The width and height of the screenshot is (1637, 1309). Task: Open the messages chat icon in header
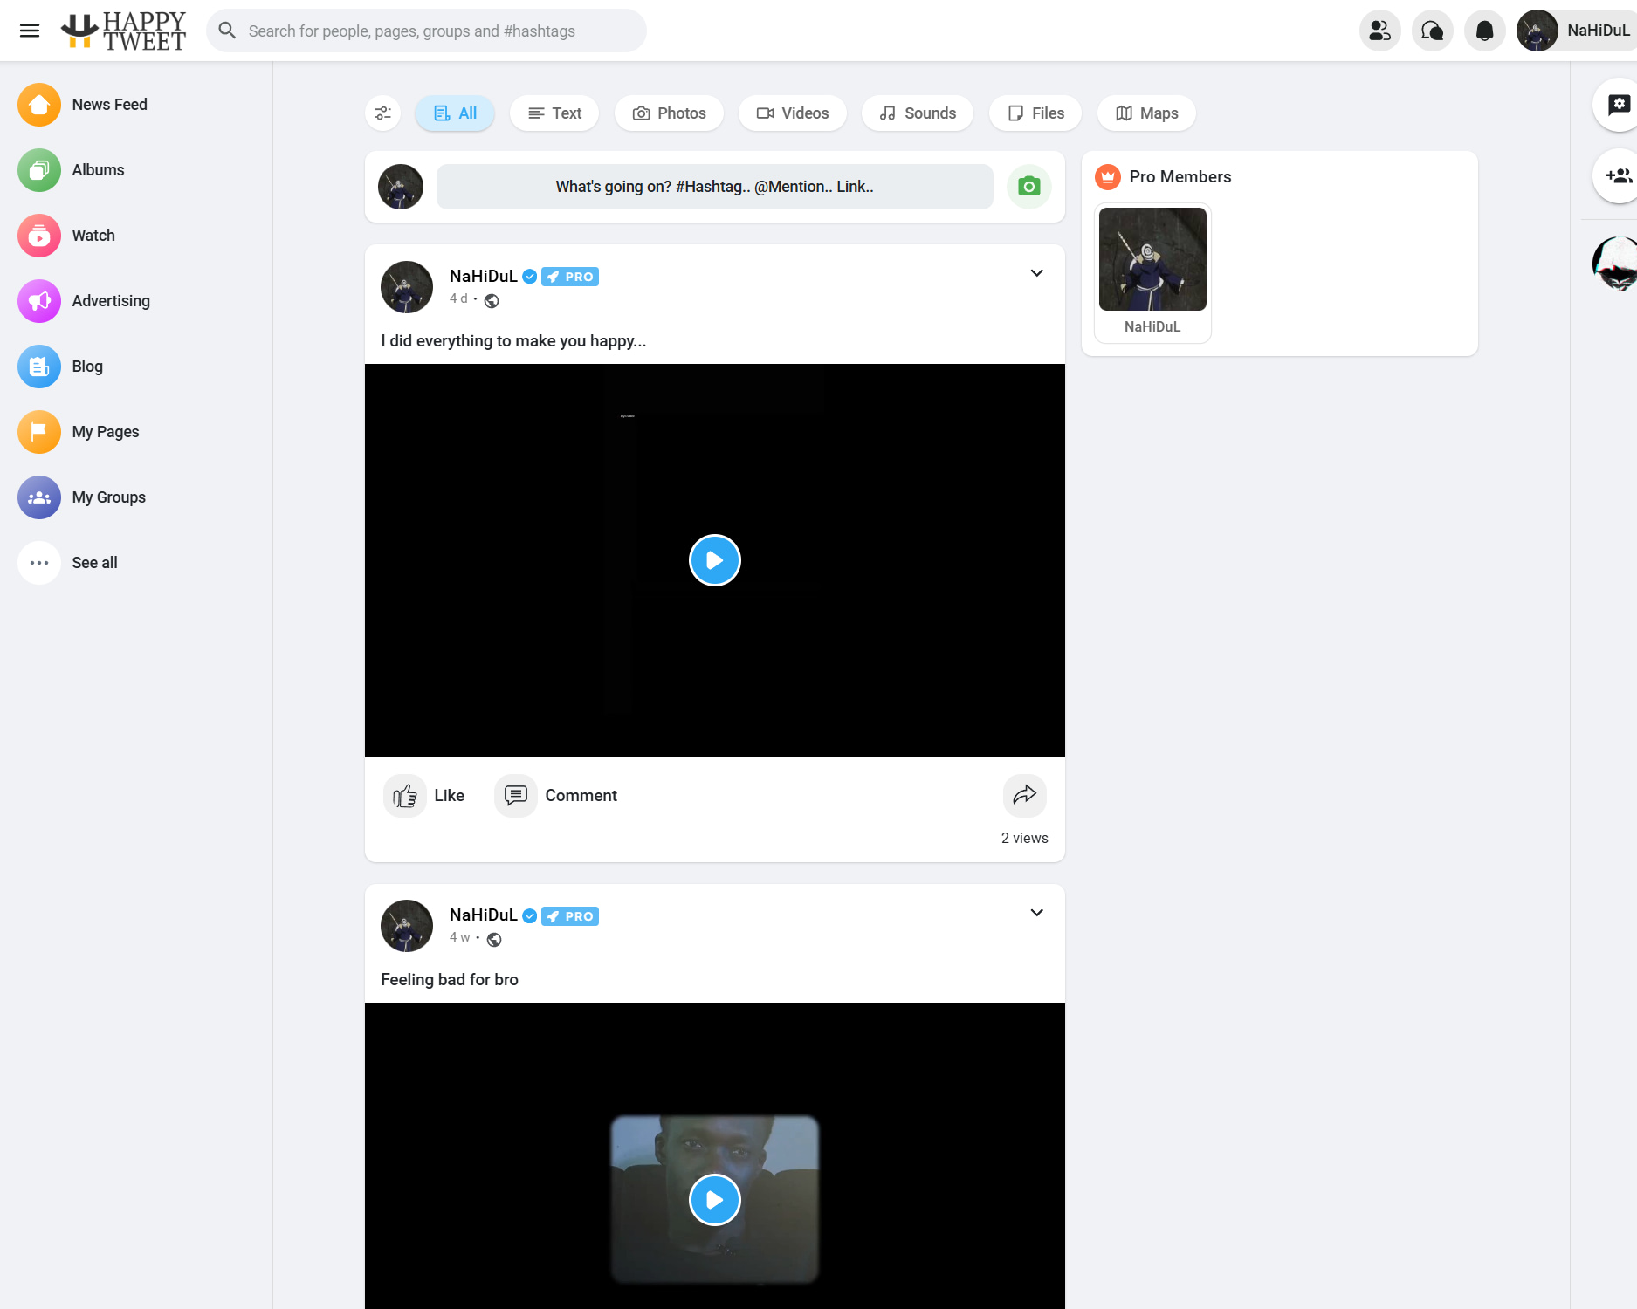coord(1432,31)
